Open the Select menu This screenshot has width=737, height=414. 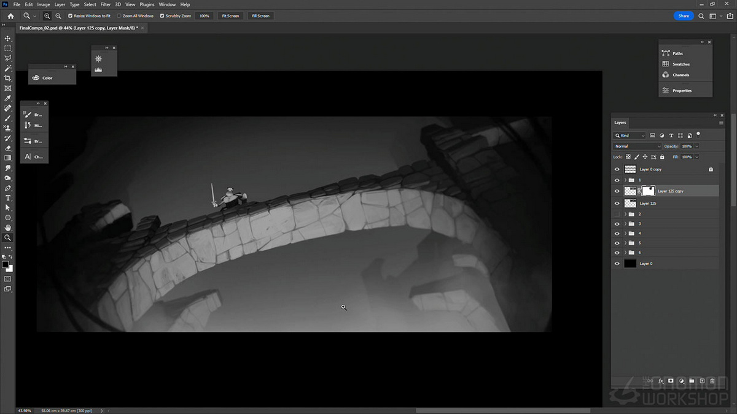(90, 4)
